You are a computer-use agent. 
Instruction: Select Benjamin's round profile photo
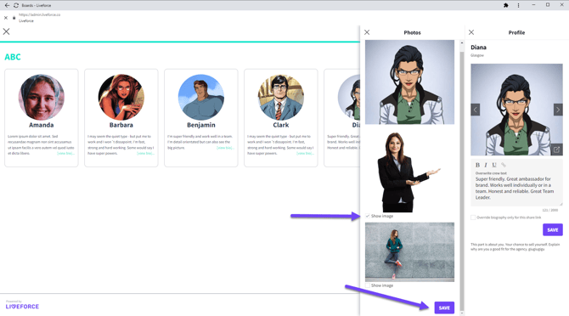[201, 97]
